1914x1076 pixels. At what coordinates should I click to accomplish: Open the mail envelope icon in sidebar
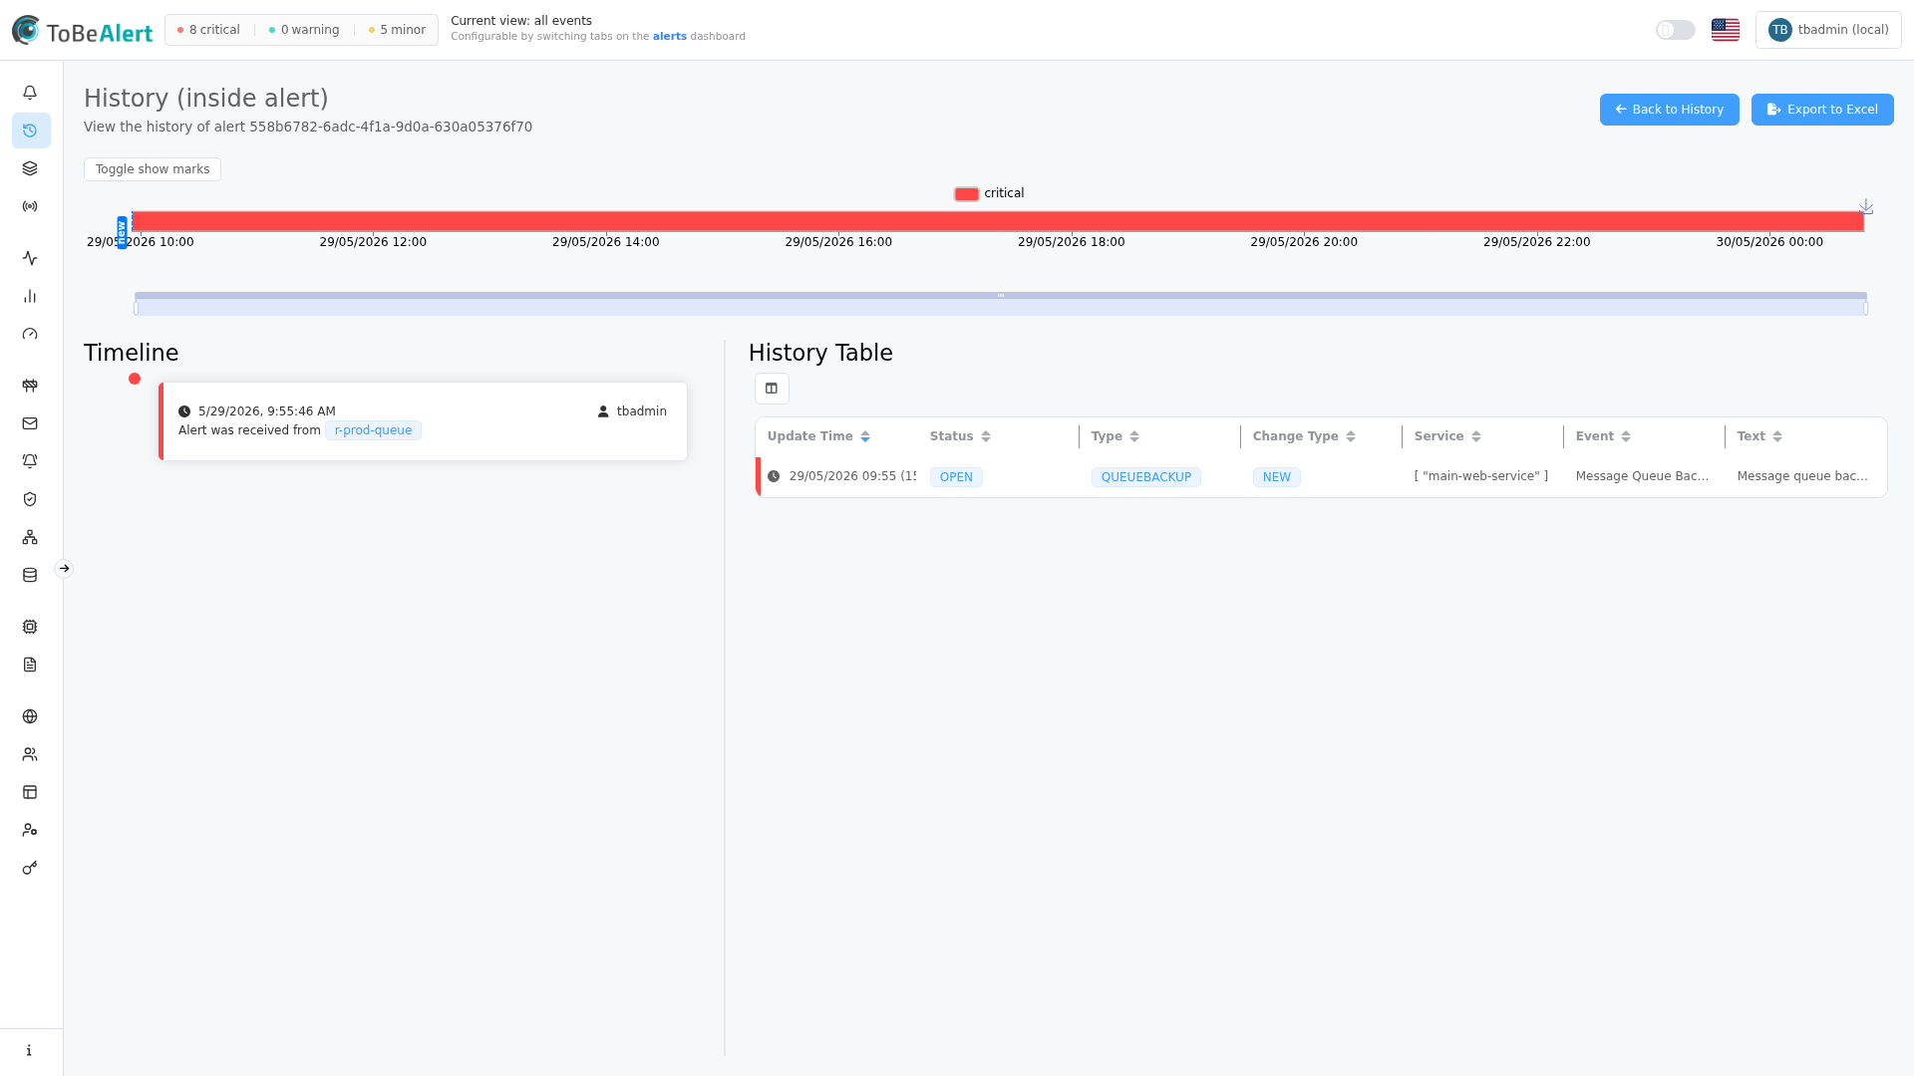(30, 423)
